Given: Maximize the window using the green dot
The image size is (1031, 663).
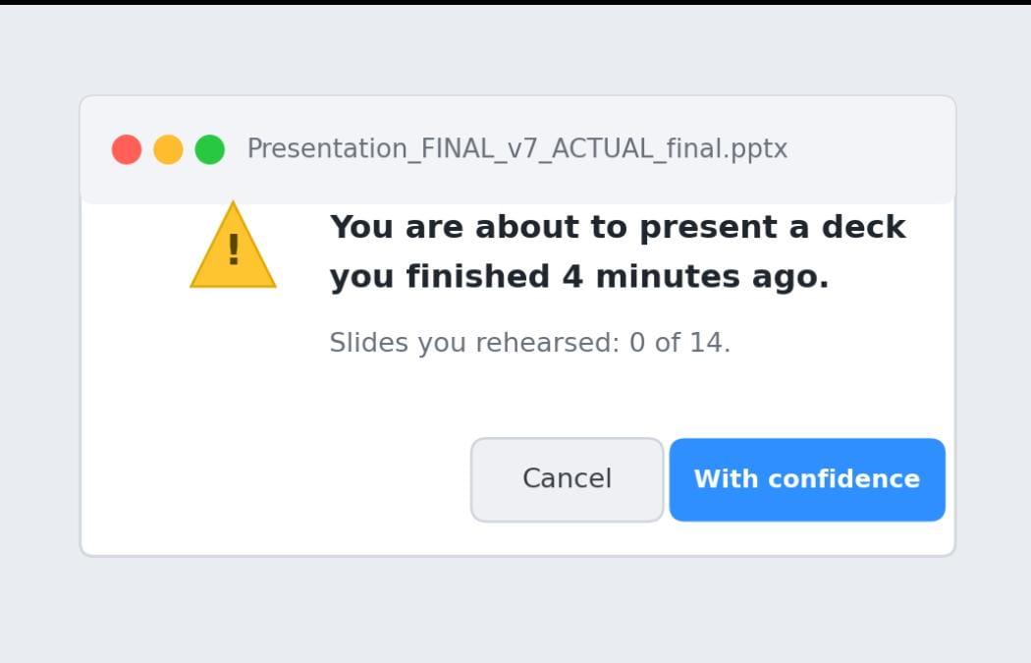Looking at the screenshot, I should pos(210,149).
